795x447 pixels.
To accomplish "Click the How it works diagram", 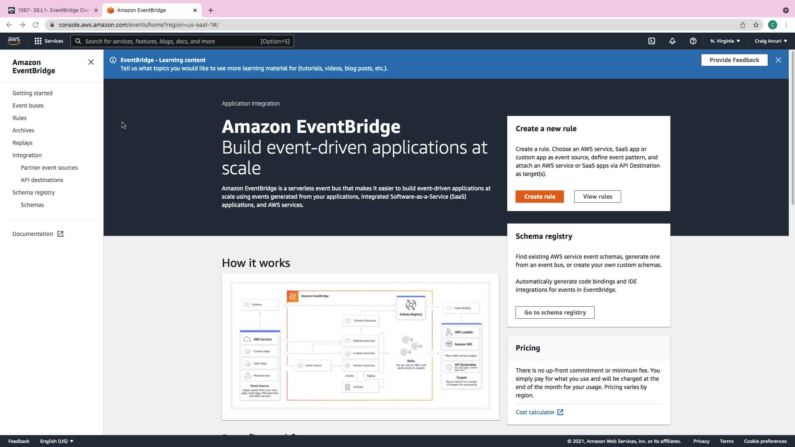I will pos(360,346).
